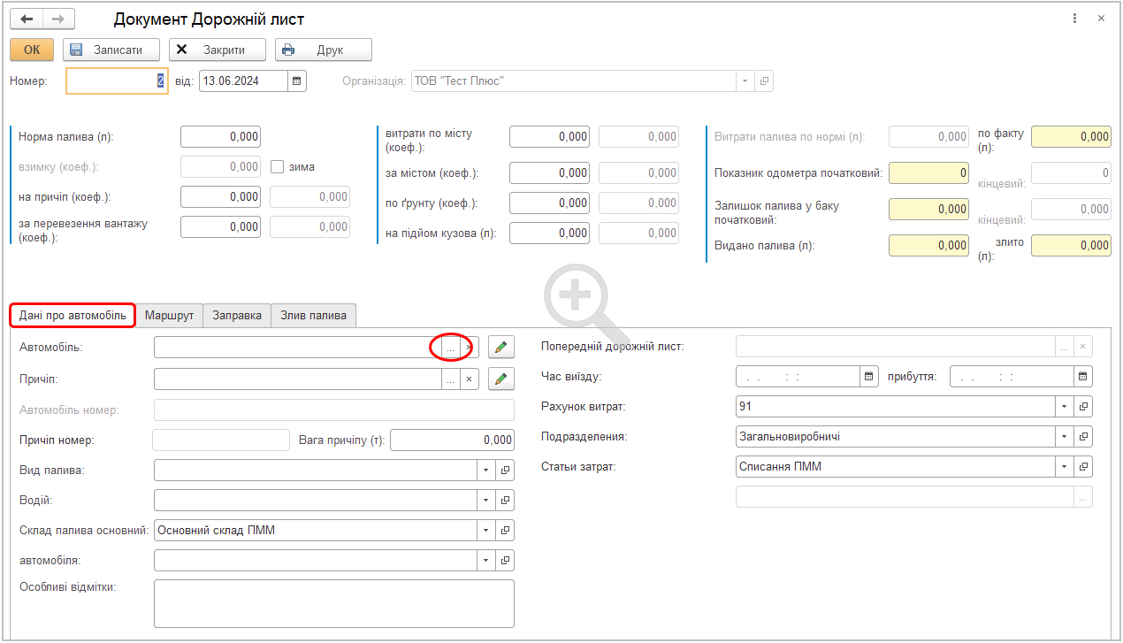Click ellipsis button of Попередній дорожній лист

click(1065, 347)
